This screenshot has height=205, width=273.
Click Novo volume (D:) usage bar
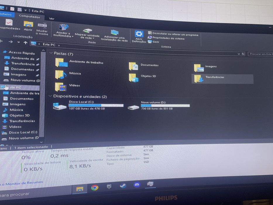pyautogui.click(x=165, y=106)
